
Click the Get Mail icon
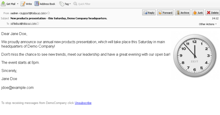click(x=3, y=4)
